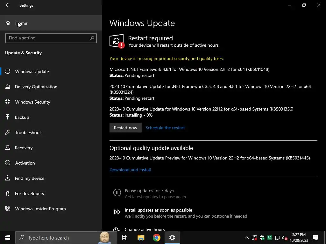Open For developers settings

point(51,193)
